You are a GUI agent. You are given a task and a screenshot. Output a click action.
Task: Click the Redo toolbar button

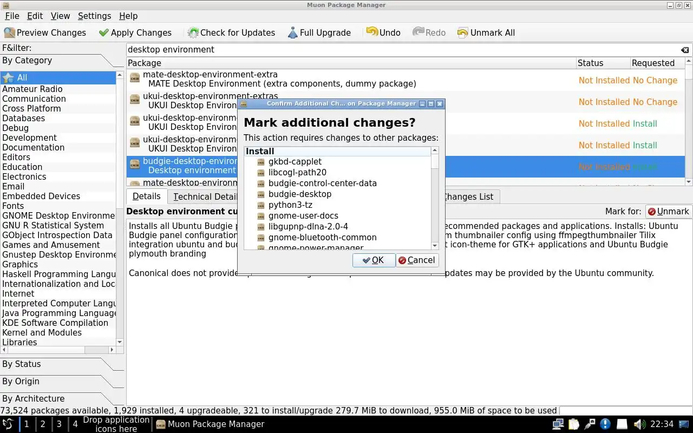pos(429,32)
